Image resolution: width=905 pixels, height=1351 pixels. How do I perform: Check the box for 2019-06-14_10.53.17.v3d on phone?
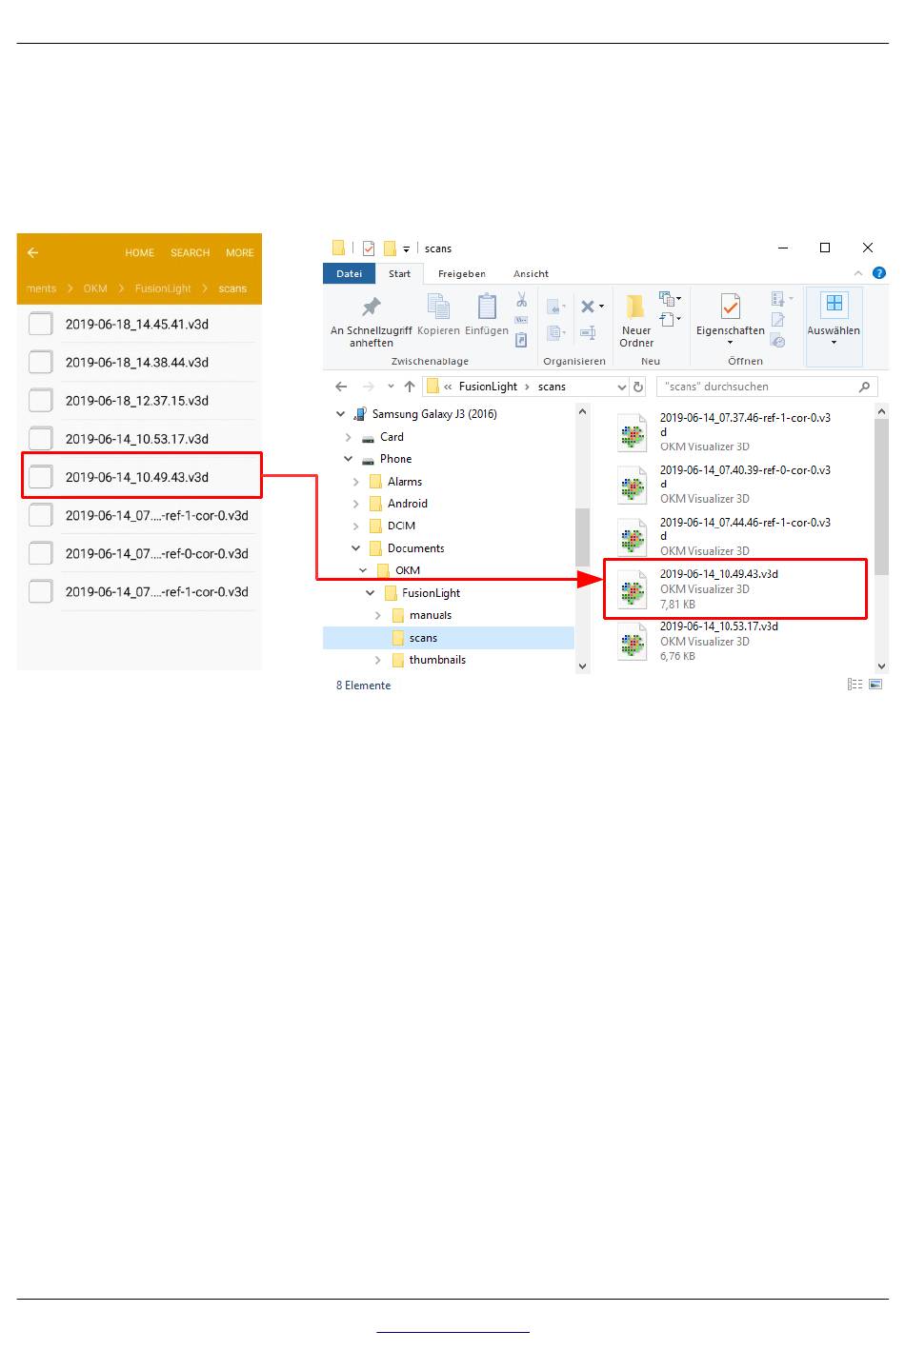click(x=40, y=438)
